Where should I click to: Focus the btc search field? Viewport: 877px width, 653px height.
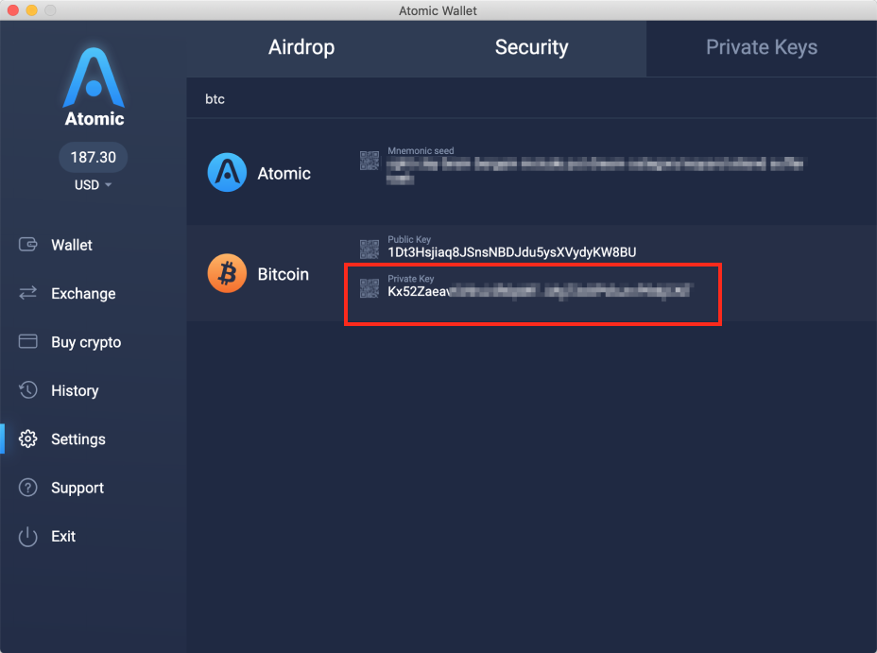531,99
